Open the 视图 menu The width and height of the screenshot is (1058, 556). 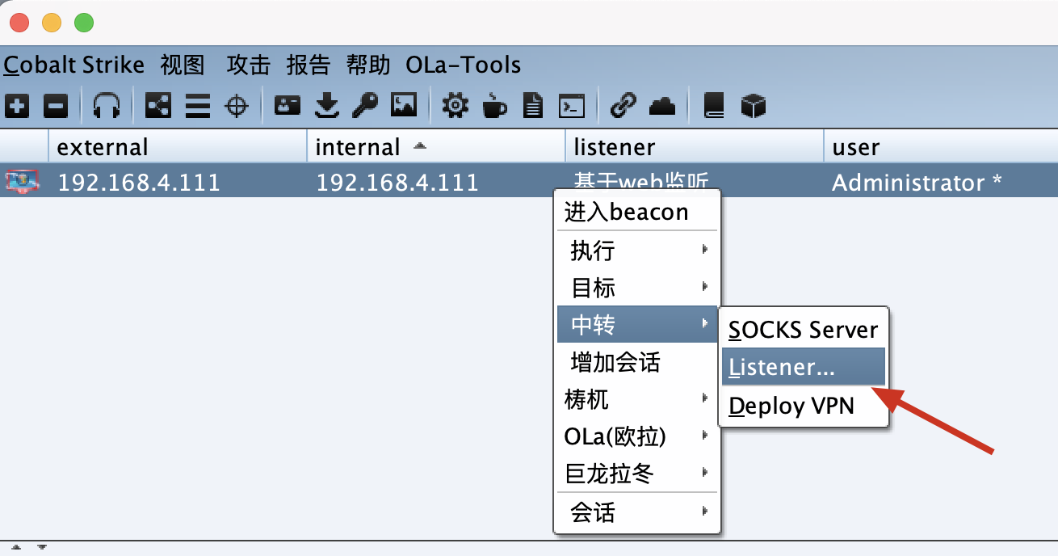183,65
